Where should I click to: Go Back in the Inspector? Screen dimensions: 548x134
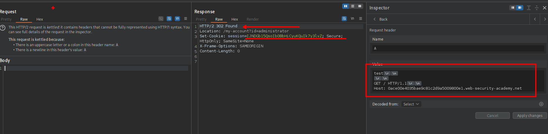click(x=381, y=19)
